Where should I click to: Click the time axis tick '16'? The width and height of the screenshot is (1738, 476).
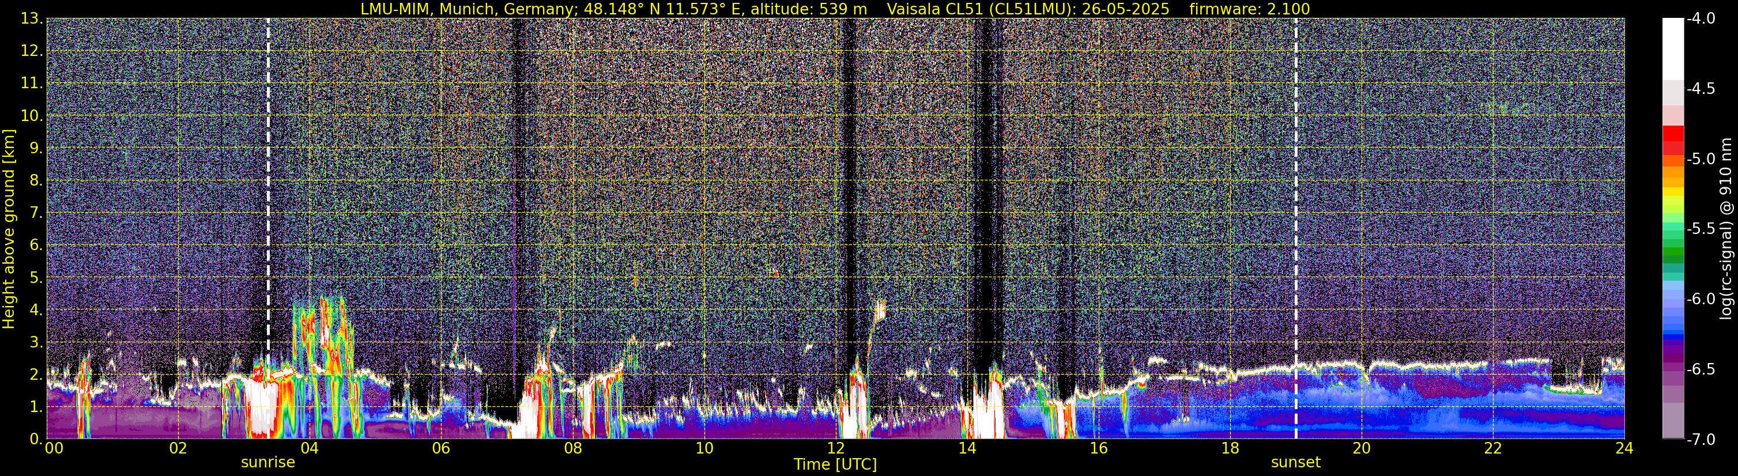click(1098, 448)
